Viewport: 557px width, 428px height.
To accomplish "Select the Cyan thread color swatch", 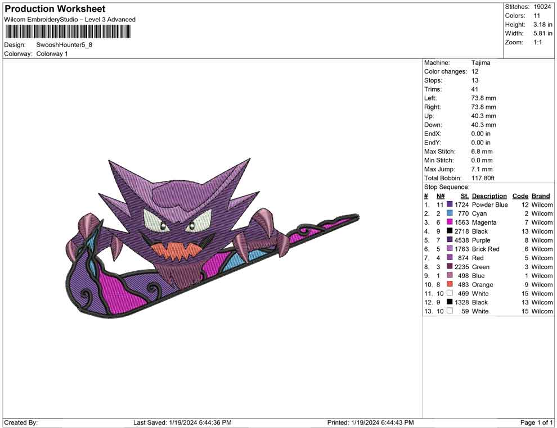I will pyautogui.click(x=450, y=213).
